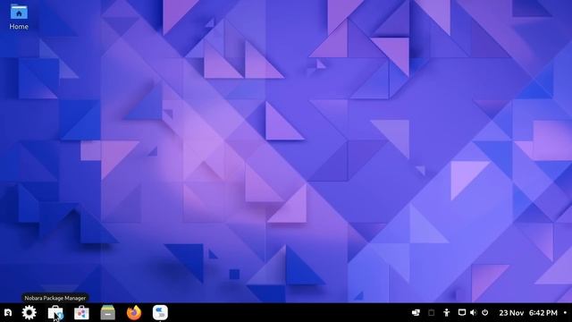Click the multi-window tray icon
This screenshot has width=572, height=322.
(x=416, y=312)
